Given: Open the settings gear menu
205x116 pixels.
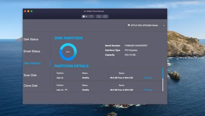Looking at the screenshot, I should click(x=84, y=16).
